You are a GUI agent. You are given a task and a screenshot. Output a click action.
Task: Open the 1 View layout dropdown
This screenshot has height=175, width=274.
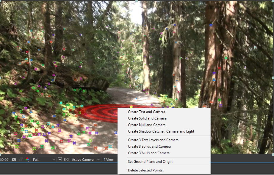110,160
